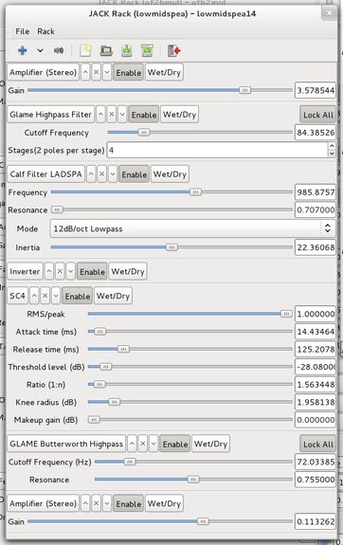Image resolution: width=343 pixels, height=545 pixels.
Task: Click the Butterworth Resonance slider
Action: click(193, 480)
